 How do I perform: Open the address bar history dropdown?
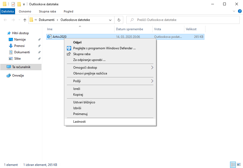point(110,20)
